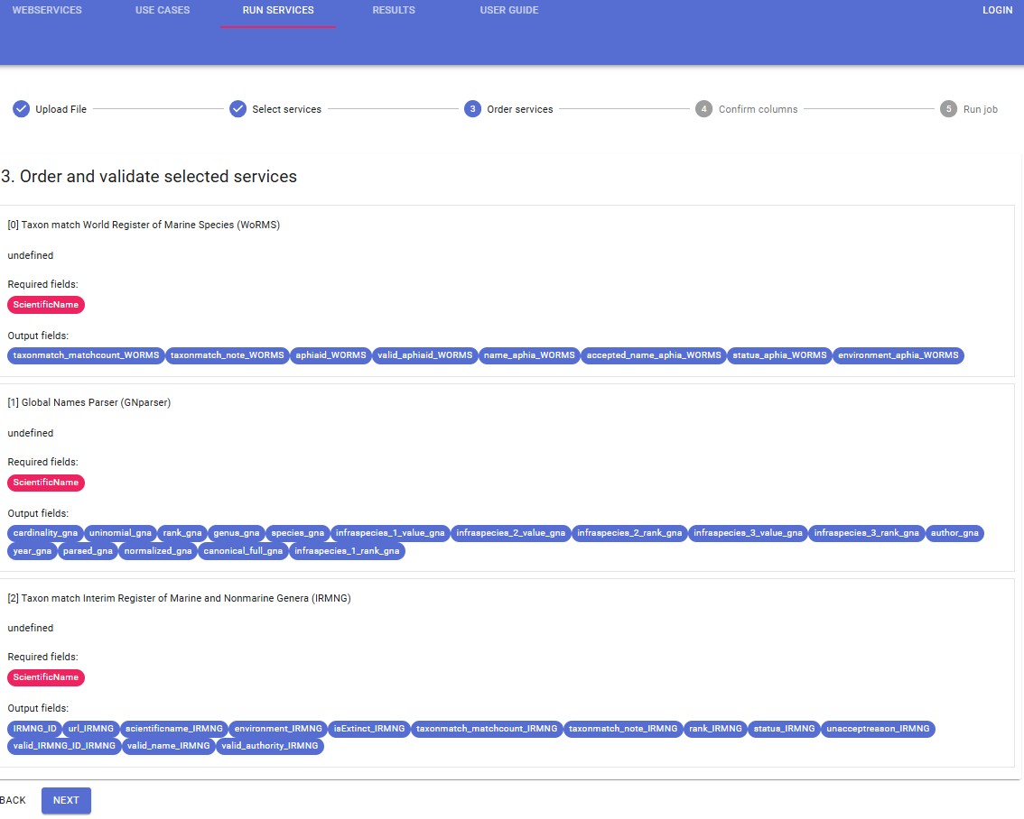Click the Select services completed checkmark icon
1024x819 pixels.
pos(238,108)
